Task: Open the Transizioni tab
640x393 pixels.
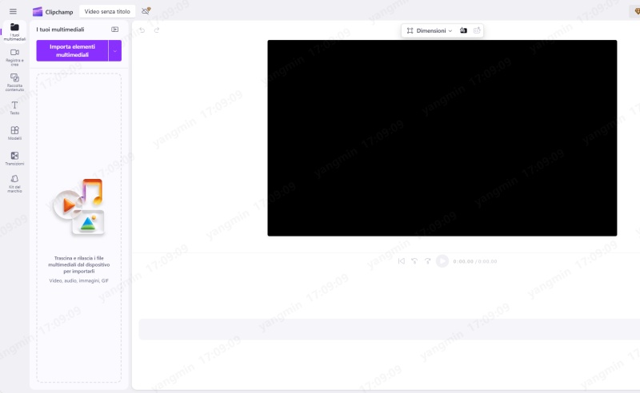Action: click(14, 159)
